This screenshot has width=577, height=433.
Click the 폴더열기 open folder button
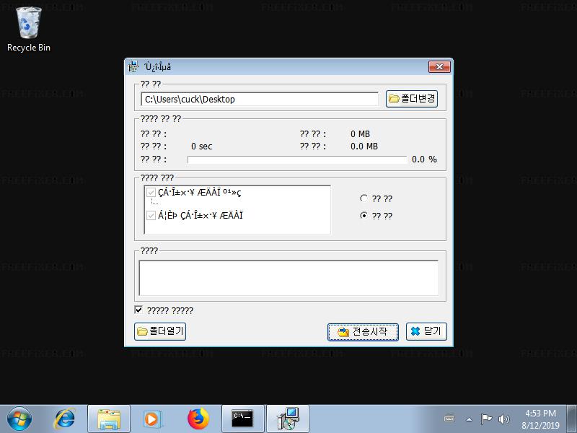[x=160, y=331]
